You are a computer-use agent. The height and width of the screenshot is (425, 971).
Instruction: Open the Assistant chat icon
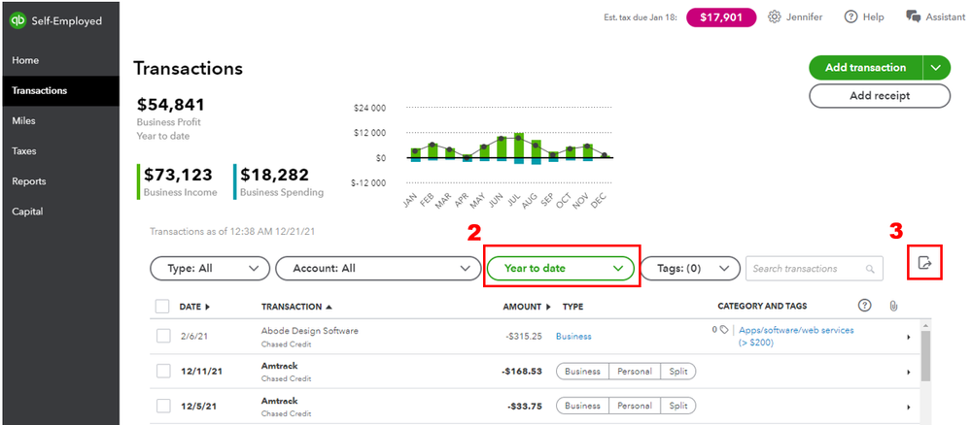(x=914, y=16)
